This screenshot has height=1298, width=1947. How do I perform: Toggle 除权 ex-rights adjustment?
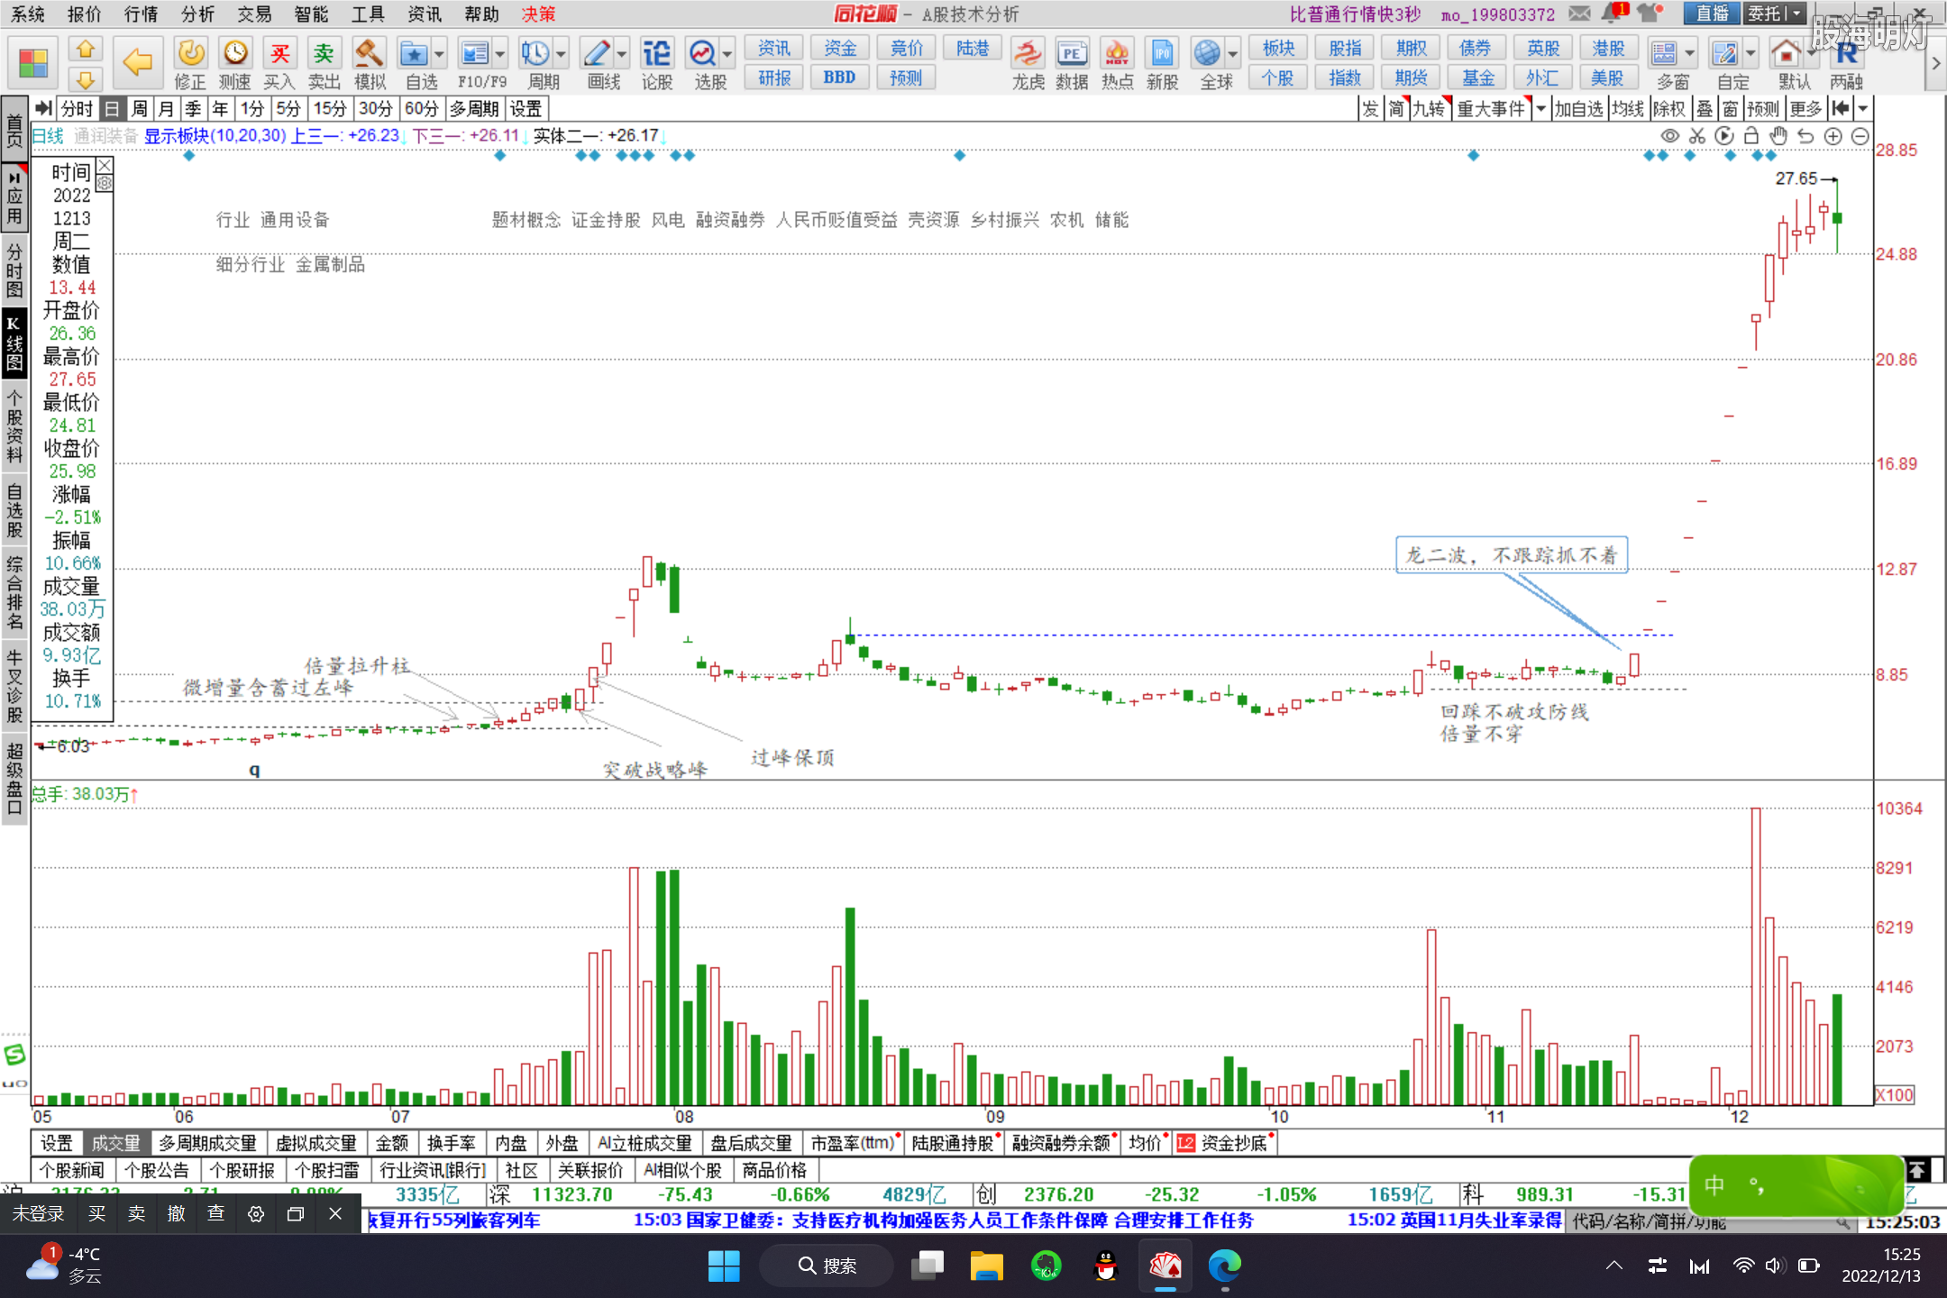(1668, 109)
